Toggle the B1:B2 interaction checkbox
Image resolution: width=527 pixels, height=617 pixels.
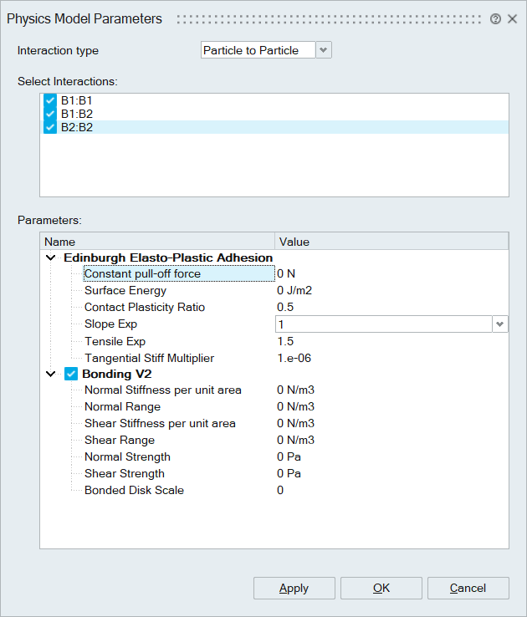click(x=50, y=114)
